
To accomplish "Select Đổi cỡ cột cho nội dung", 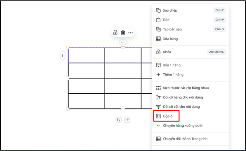I will [x=181, y=107].
